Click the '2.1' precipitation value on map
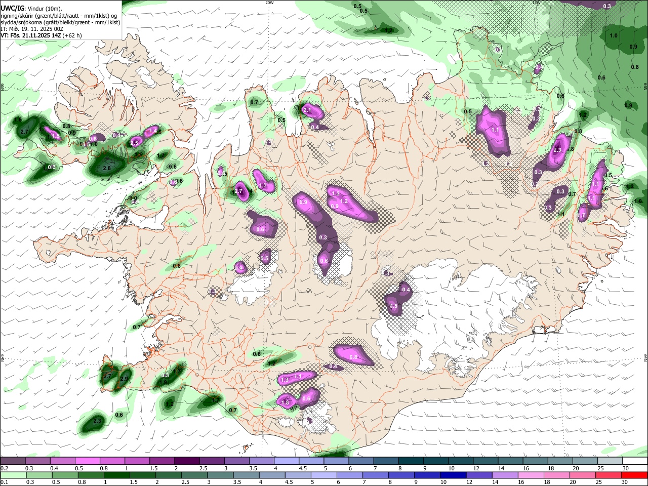 coord(307,110)
